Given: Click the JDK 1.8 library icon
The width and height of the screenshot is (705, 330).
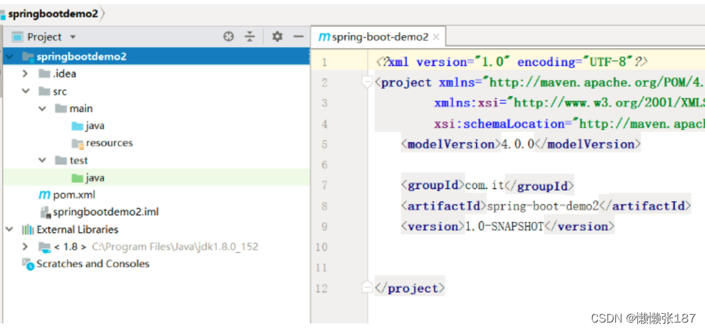Looking at the screenshot, I should pyautogui.click(x=45, y=247).
